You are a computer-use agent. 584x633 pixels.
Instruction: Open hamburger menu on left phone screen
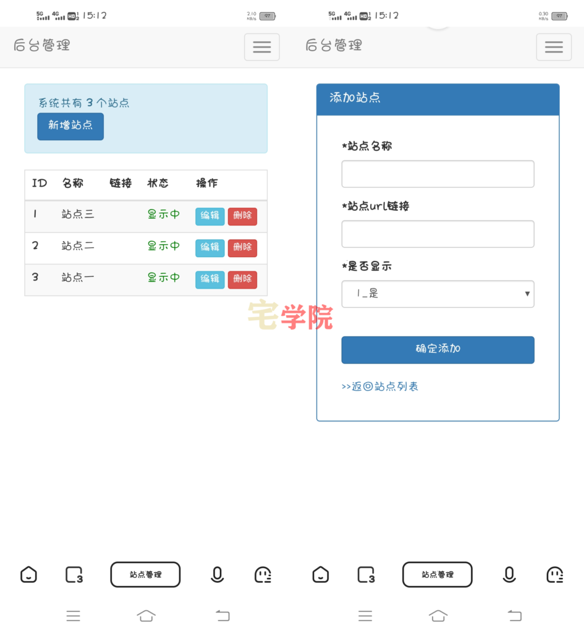pos(261,47)
